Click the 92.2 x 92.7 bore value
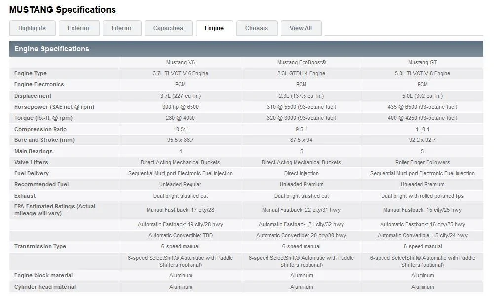496x300 pixels. (x=422, y=140)
